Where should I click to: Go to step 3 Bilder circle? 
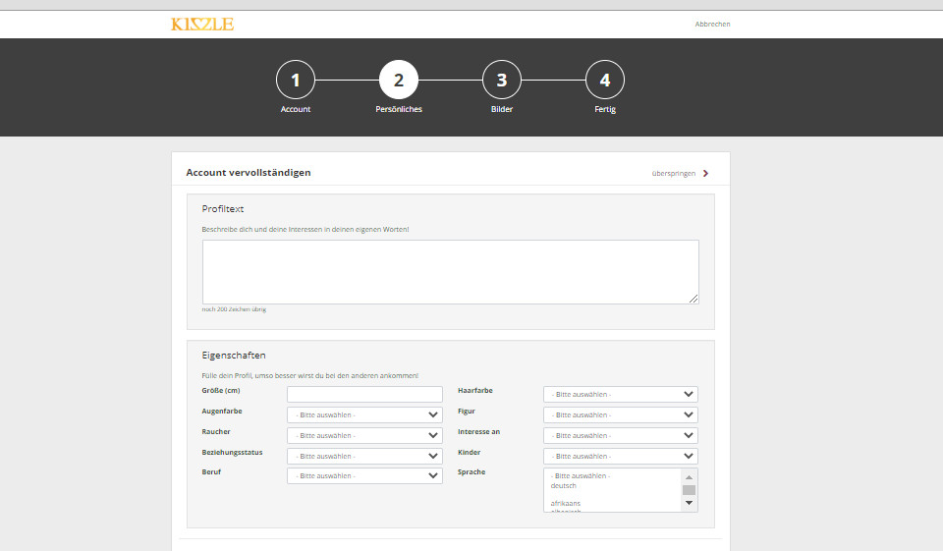[502, 80]
